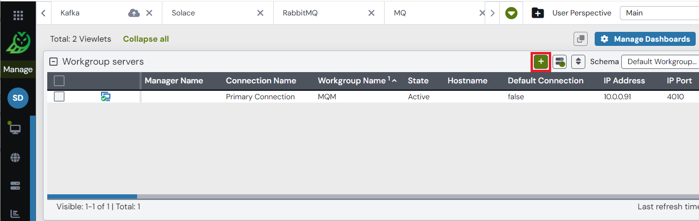Image resolution: width=699 pixels, height=221 pixels.
Task: Sort by Manager Name column
Action: (174, 81)
